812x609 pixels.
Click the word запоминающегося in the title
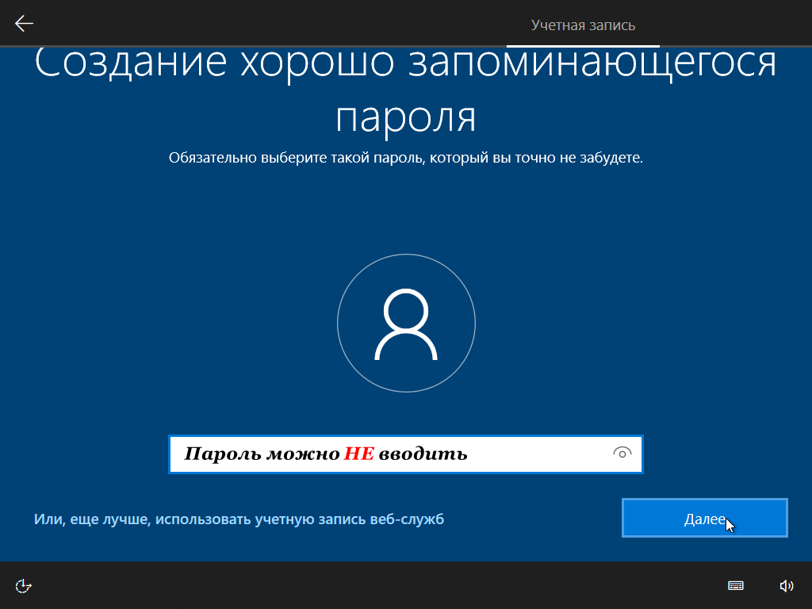tap(592, 65)
